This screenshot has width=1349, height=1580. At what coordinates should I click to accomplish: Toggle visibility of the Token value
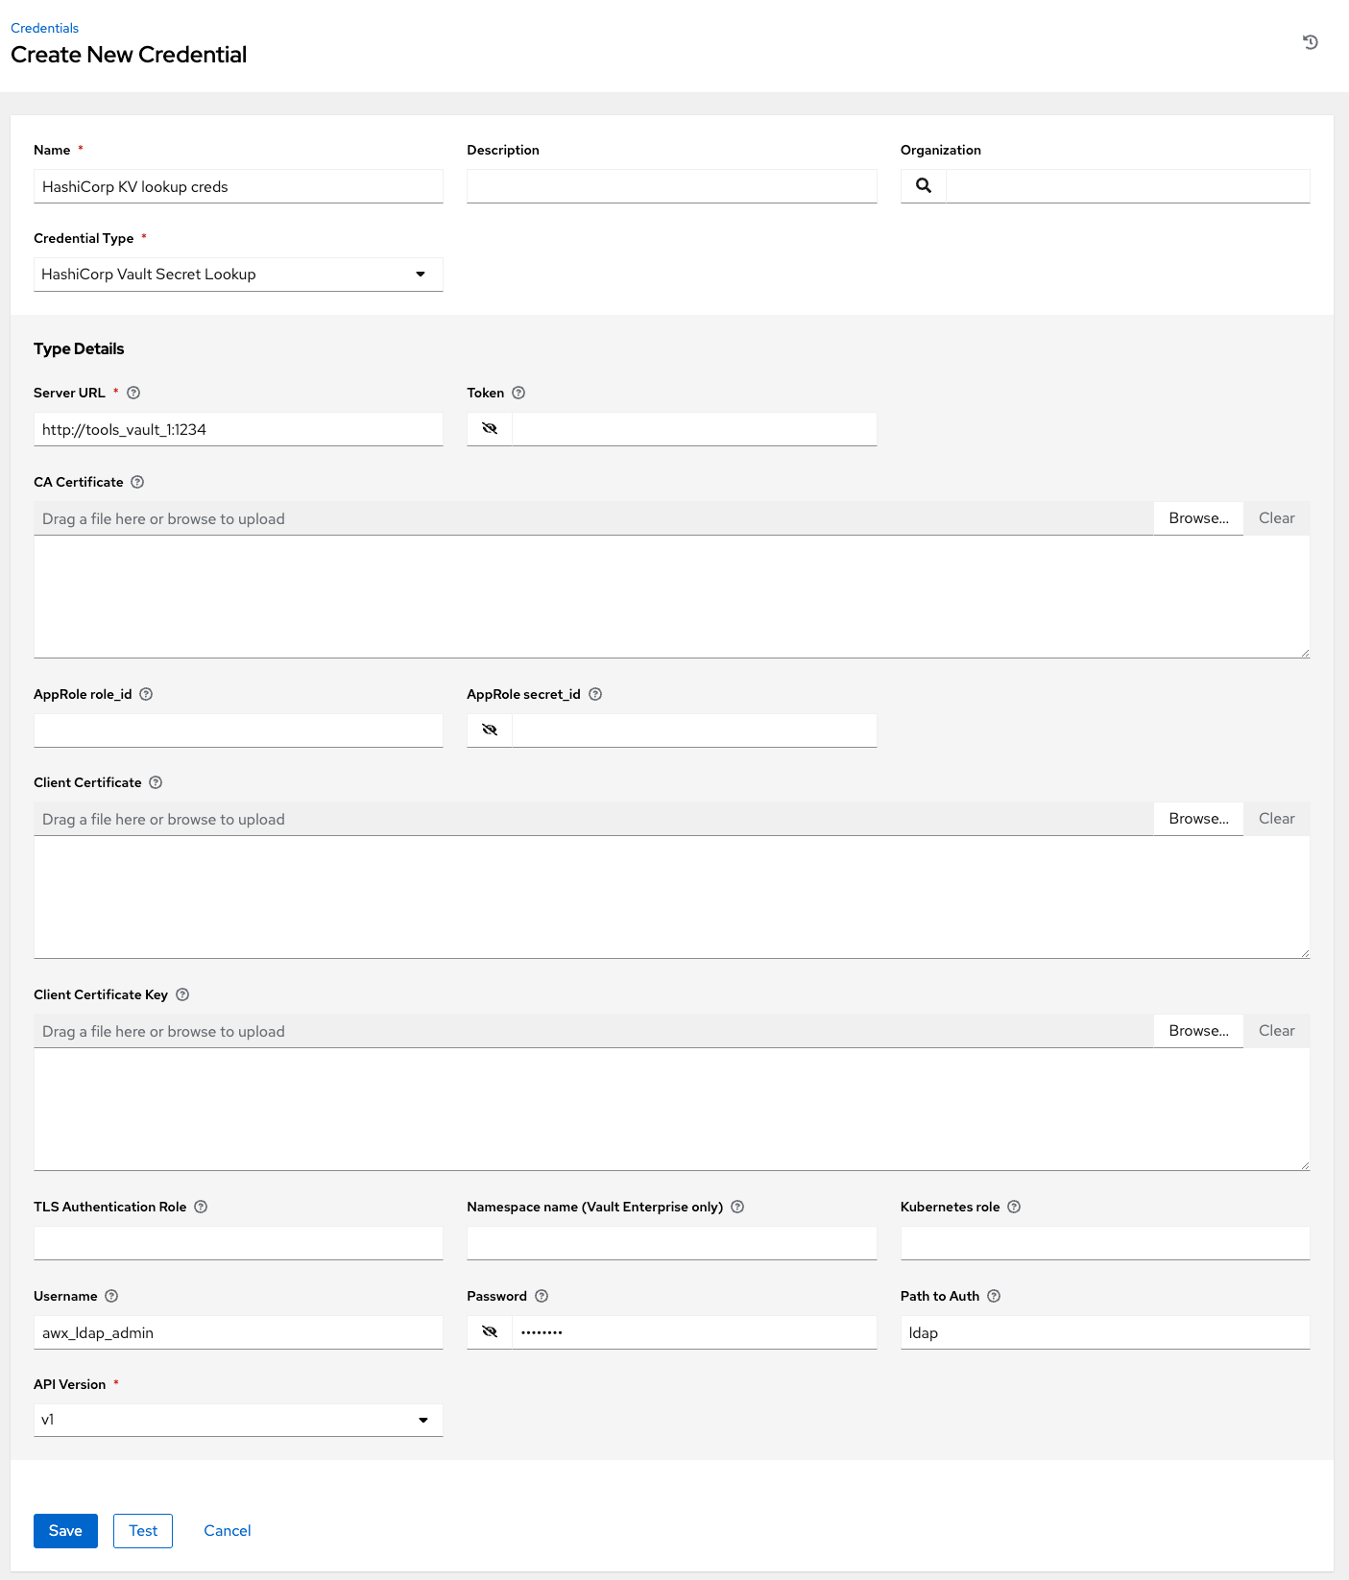coord(490,429)
